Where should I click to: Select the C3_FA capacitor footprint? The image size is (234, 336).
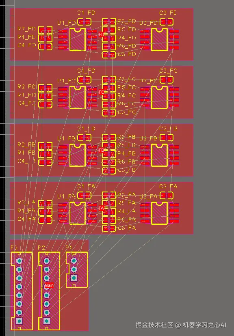click(109, 228)
